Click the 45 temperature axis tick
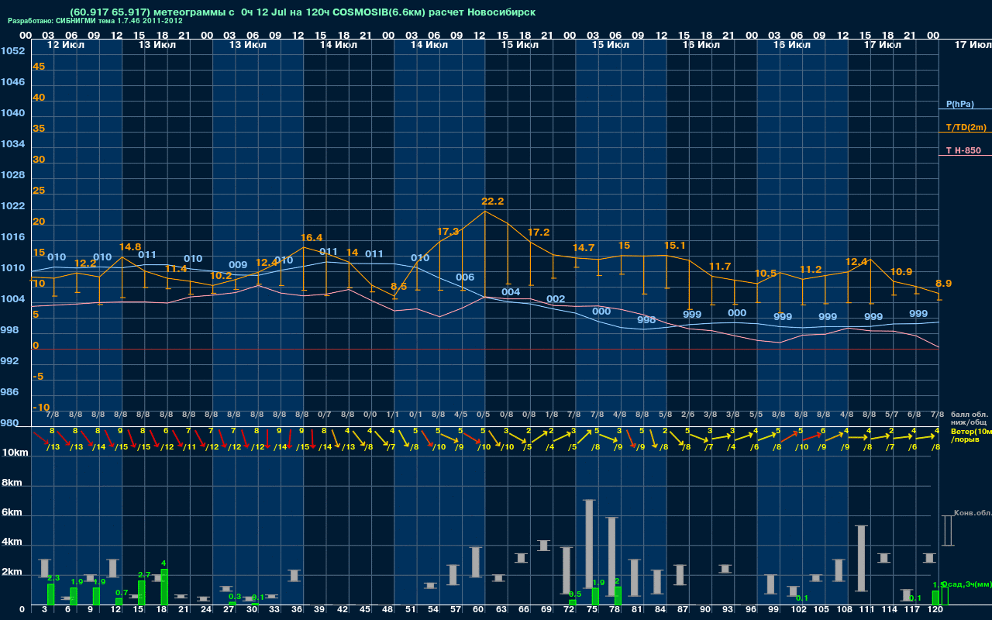Screen dimensions: 992x620 [x=39, y=67]
